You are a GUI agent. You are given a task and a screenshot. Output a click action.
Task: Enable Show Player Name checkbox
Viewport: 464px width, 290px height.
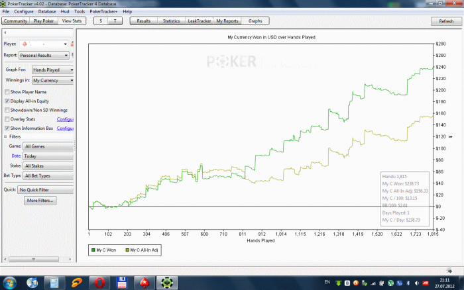click(7, 92)
